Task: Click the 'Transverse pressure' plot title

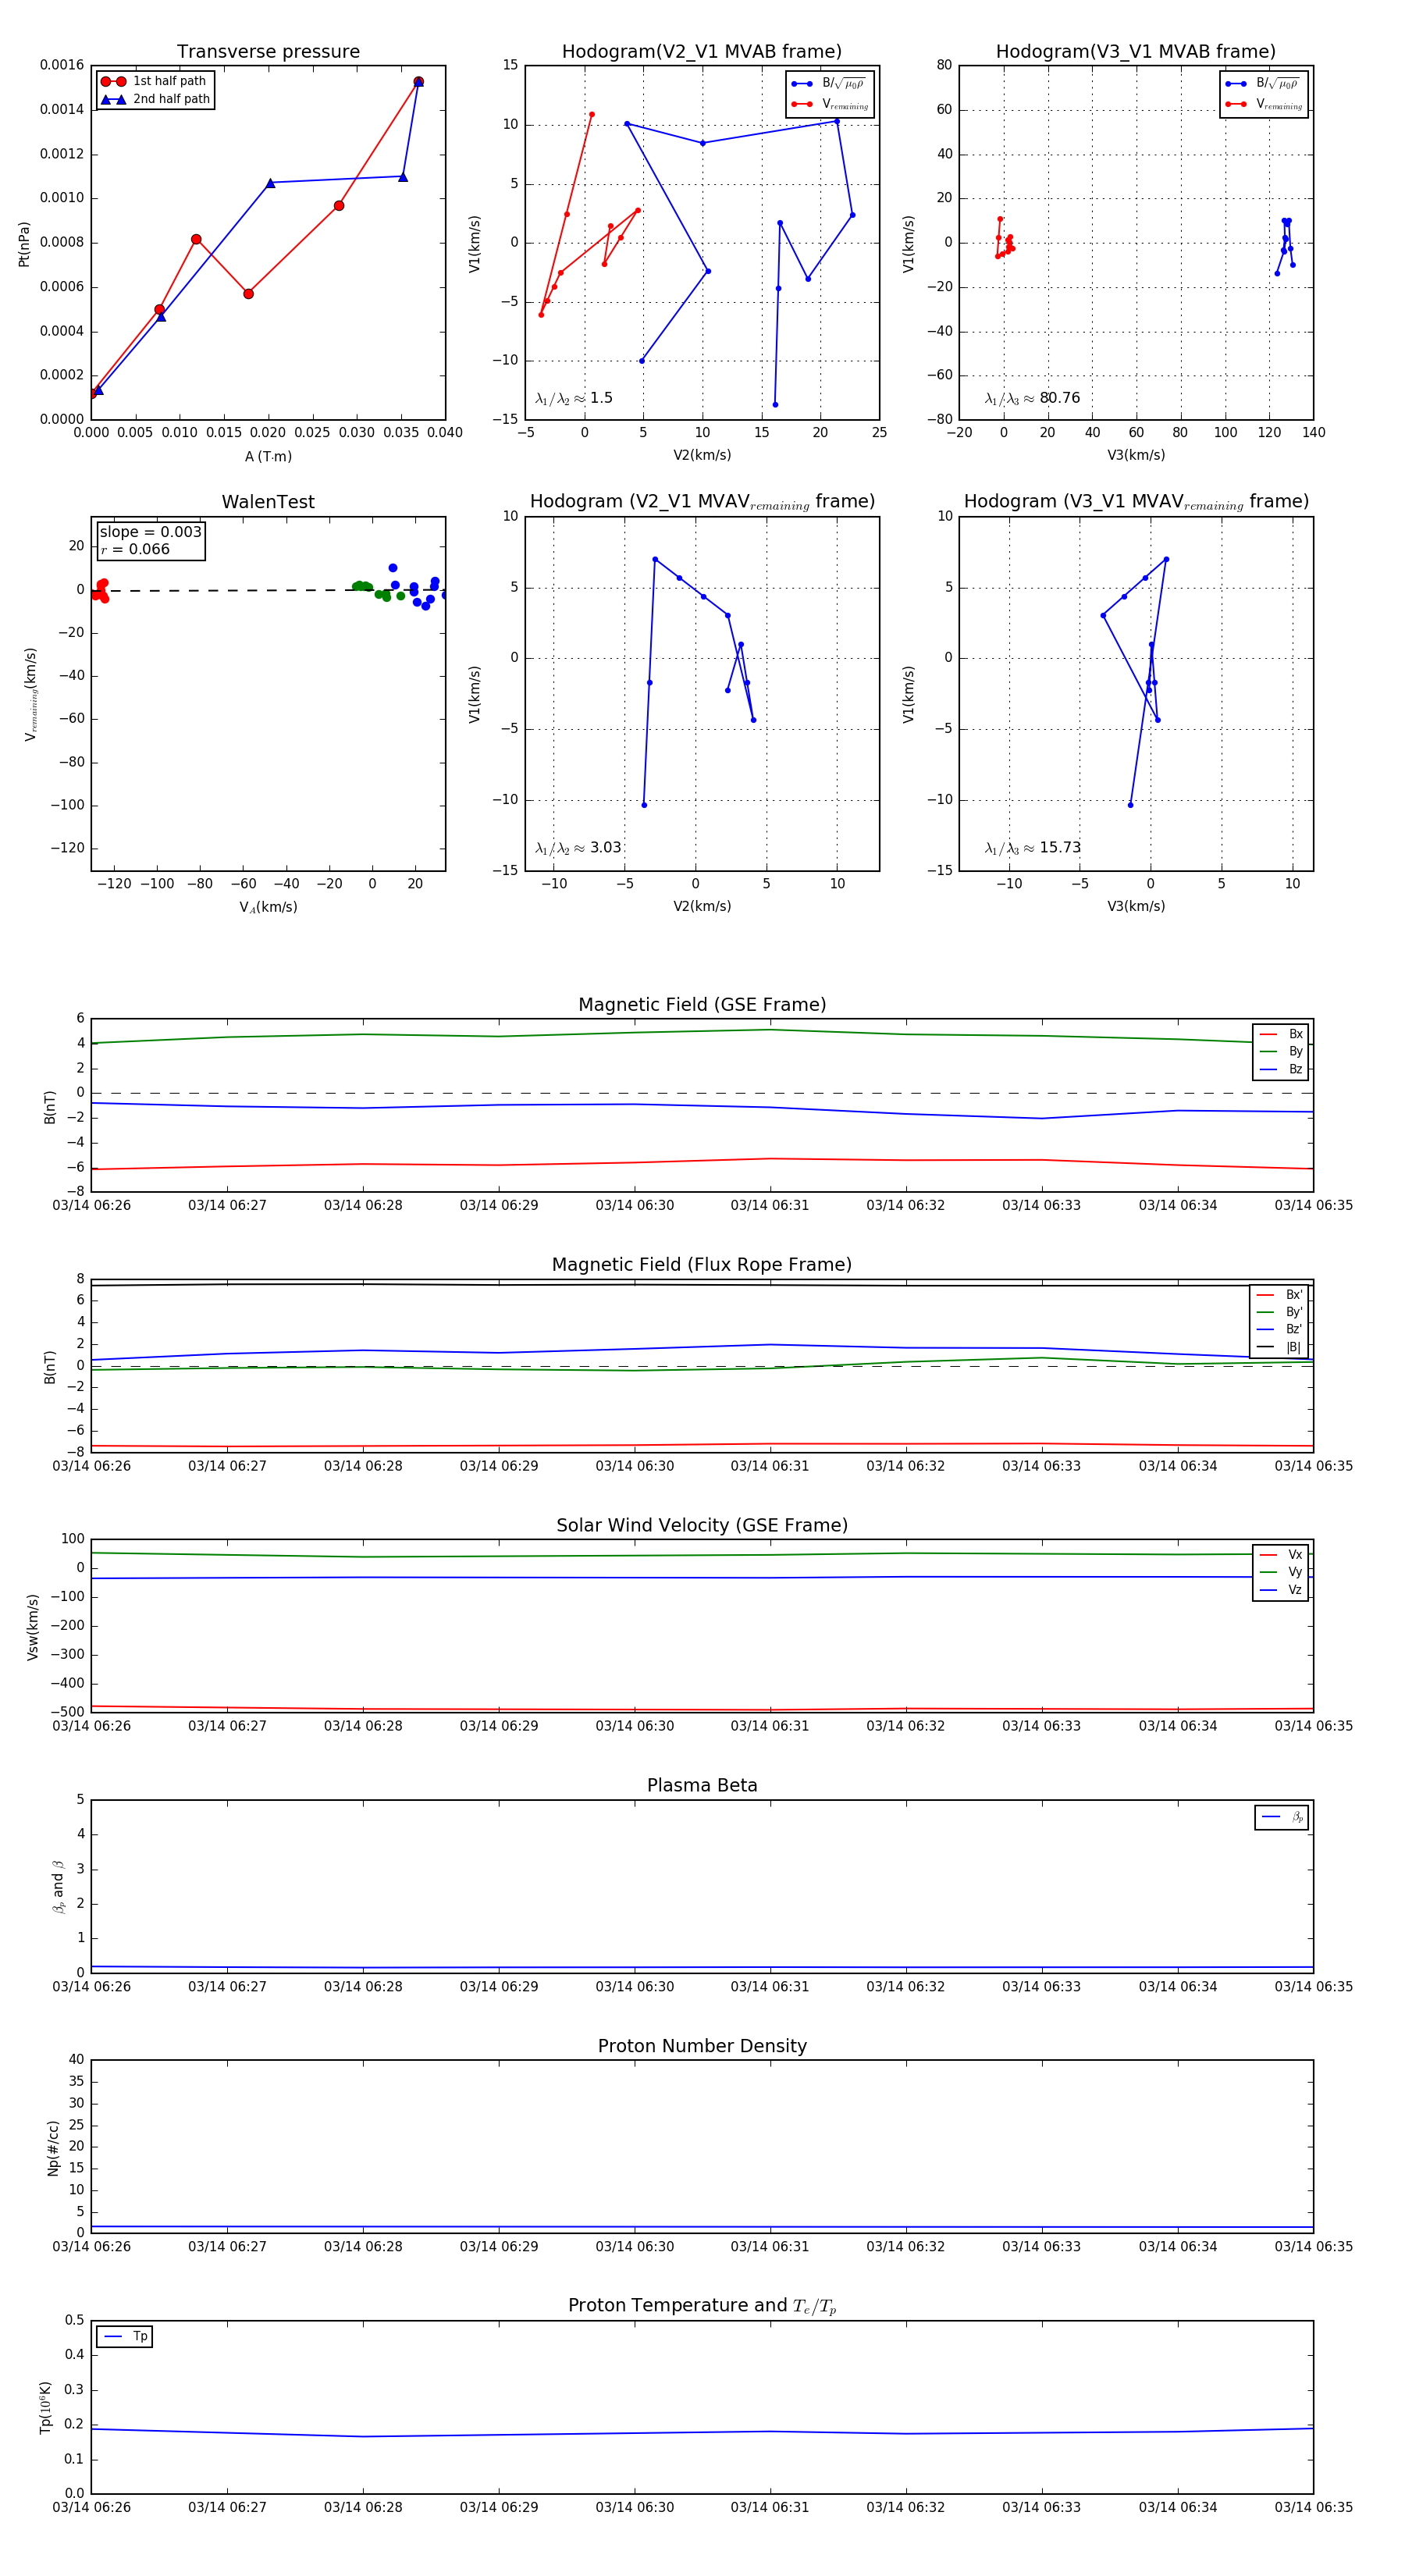Action: tap(268, 52)
